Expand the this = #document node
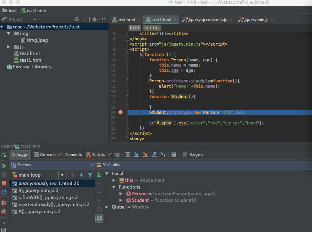Screen dimensions: 312x232 (x=114, y=180)
